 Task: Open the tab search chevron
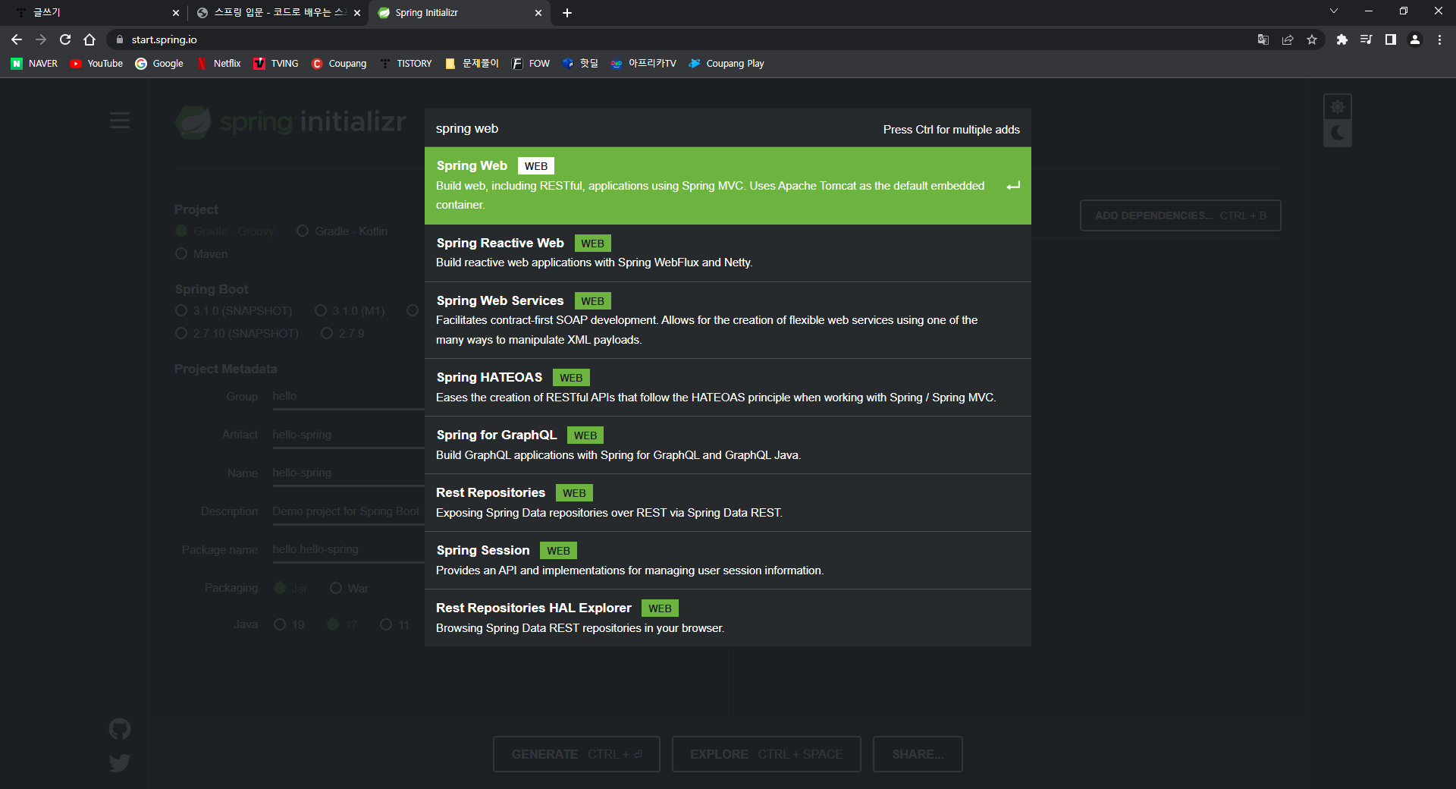(x=1334, y=11)
